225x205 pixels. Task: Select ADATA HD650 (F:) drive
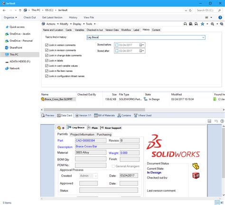20,62
